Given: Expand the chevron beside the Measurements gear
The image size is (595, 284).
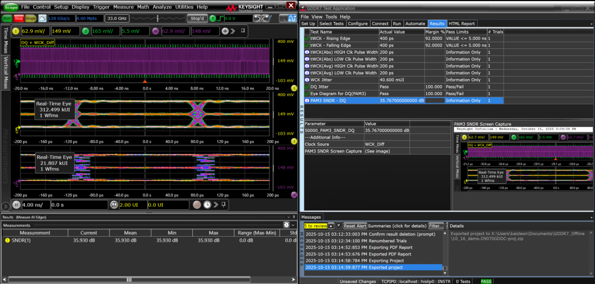Looking at the screenshot, I should pyautogui.click(x=293, y=225).
